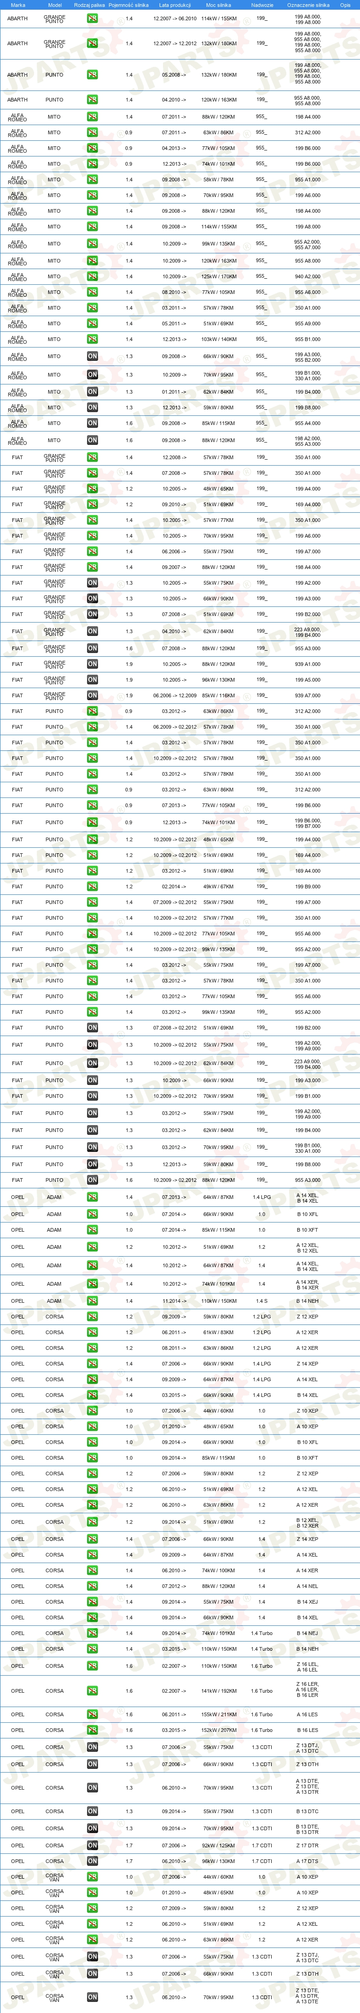Select engine code cell 'Z 17 DTR'
This screenshot has height=2013, width=360.
click(x=308, y=1846)
